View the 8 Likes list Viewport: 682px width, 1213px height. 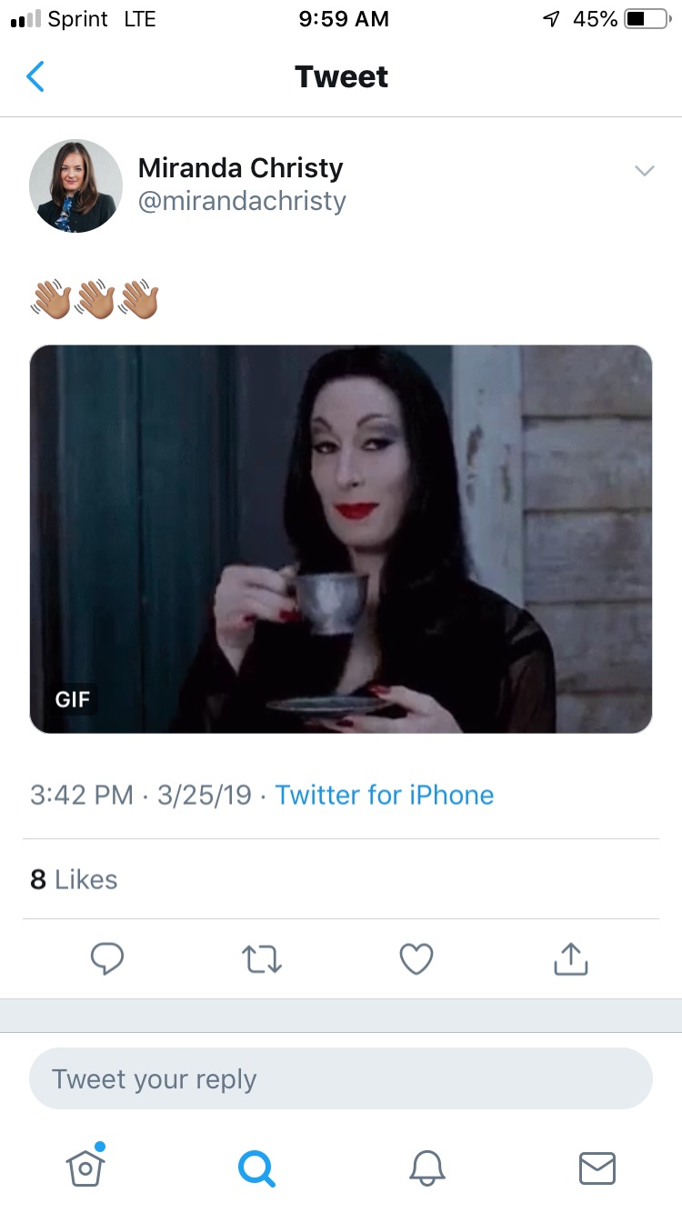tap(74, 879)
